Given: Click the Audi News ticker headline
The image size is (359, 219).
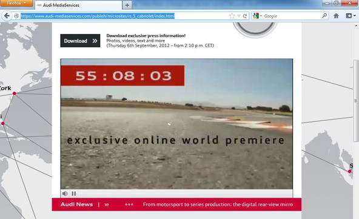Looking at the screenshot, I should (x=218, y=204).
